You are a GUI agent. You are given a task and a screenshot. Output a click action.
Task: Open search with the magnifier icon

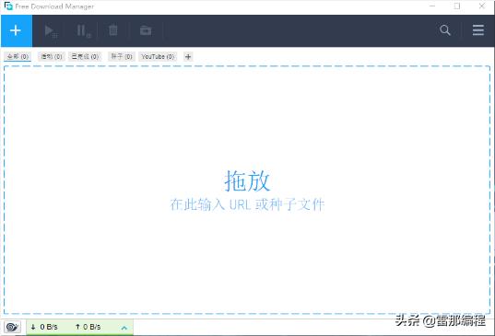coord(445,30)
